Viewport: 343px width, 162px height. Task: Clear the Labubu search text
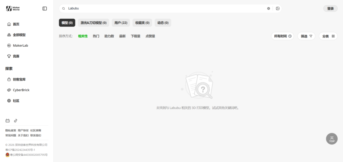point(268,9)
